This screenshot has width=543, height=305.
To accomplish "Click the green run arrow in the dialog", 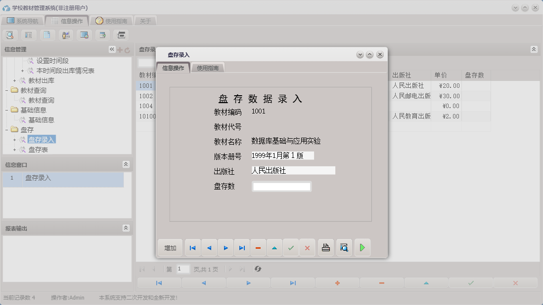I will (x=362, y=247).
